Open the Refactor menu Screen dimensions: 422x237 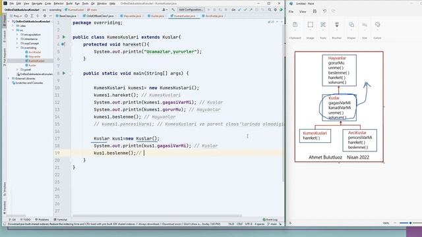pyautogui.click(x=59, y=3)
